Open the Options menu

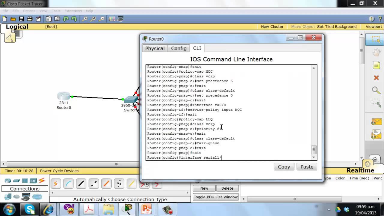(x=29, y=11)
